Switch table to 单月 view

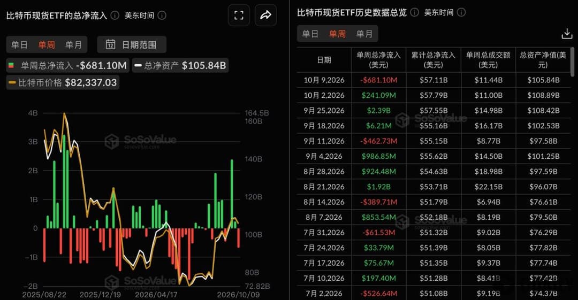pyautogui.click(x=364, y=34)
